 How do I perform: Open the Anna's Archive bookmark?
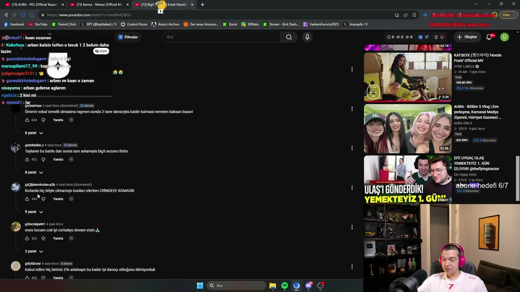(165, 24)
